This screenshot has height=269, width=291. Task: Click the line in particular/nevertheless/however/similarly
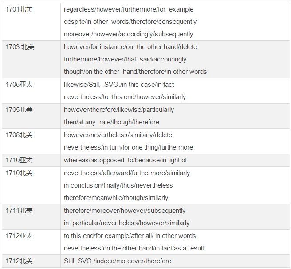tap(126, 223)
